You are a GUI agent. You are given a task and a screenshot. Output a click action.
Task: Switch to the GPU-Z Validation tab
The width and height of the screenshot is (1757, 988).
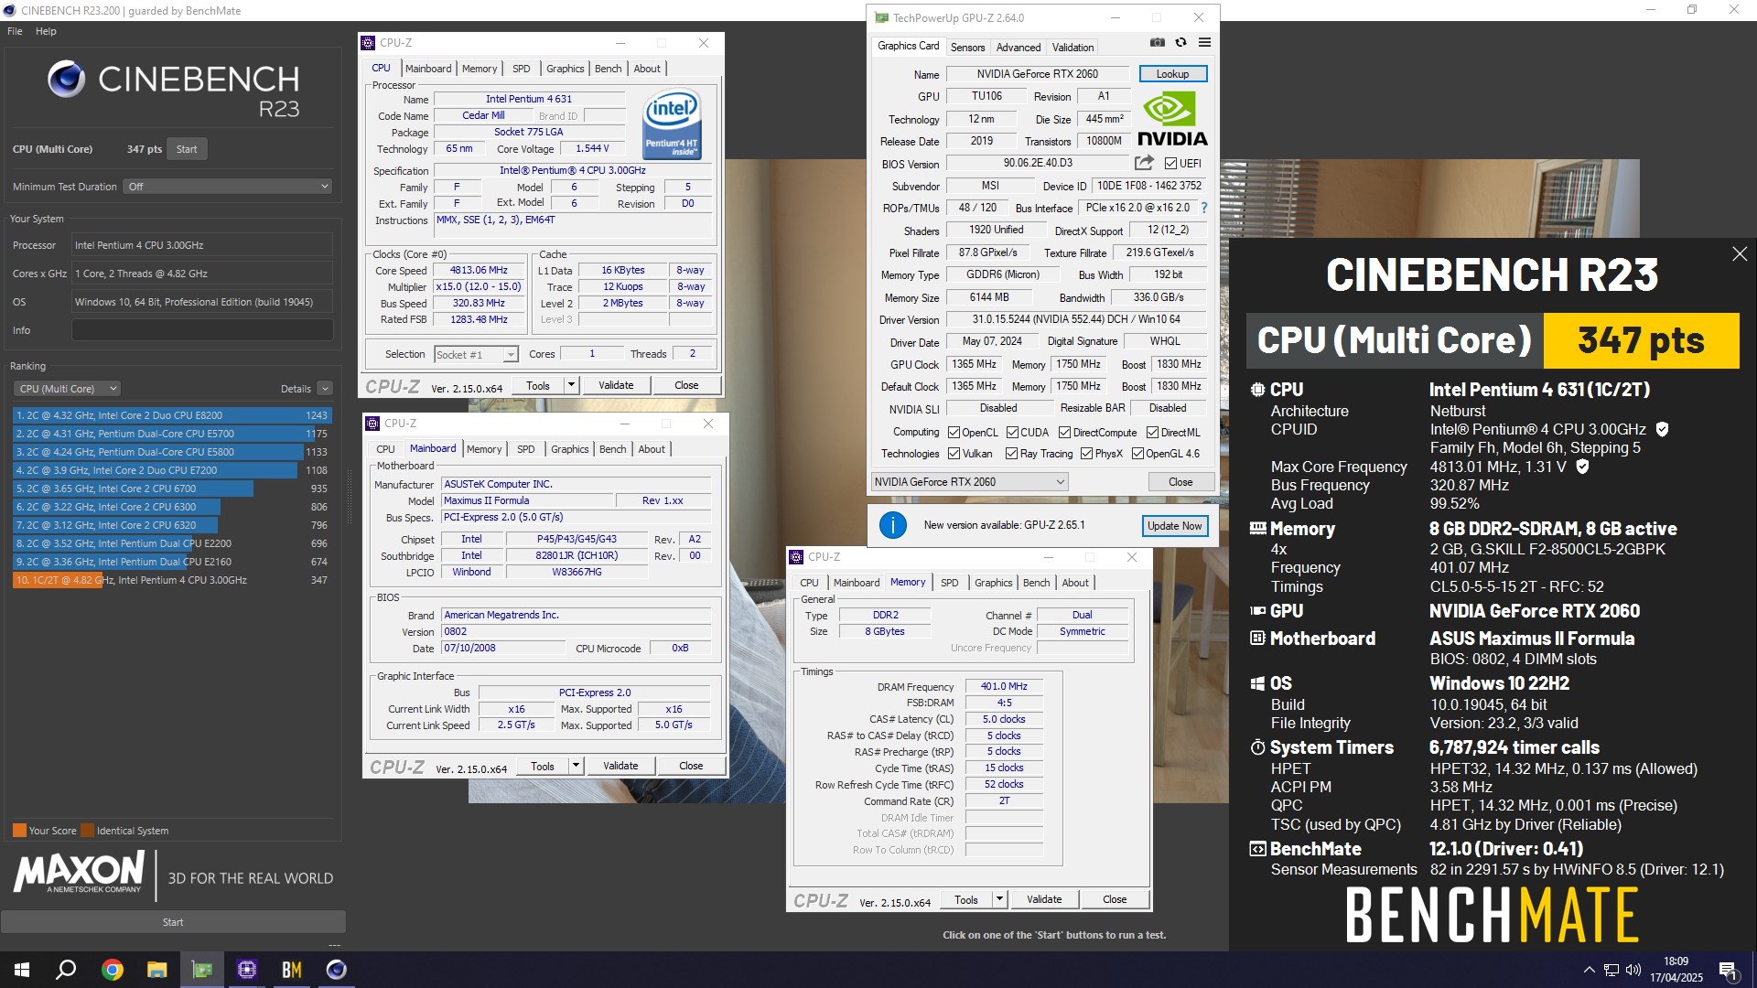[x=1073, y=47]
